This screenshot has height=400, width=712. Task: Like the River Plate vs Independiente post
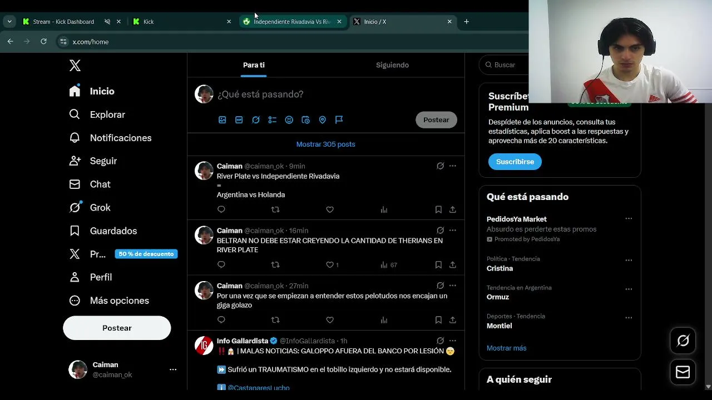click(x=330, y=209)
